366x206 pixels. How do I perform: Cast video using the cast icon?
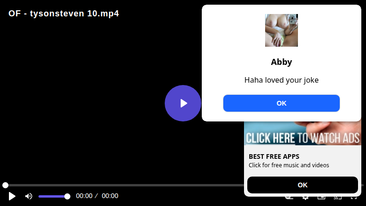337,198
